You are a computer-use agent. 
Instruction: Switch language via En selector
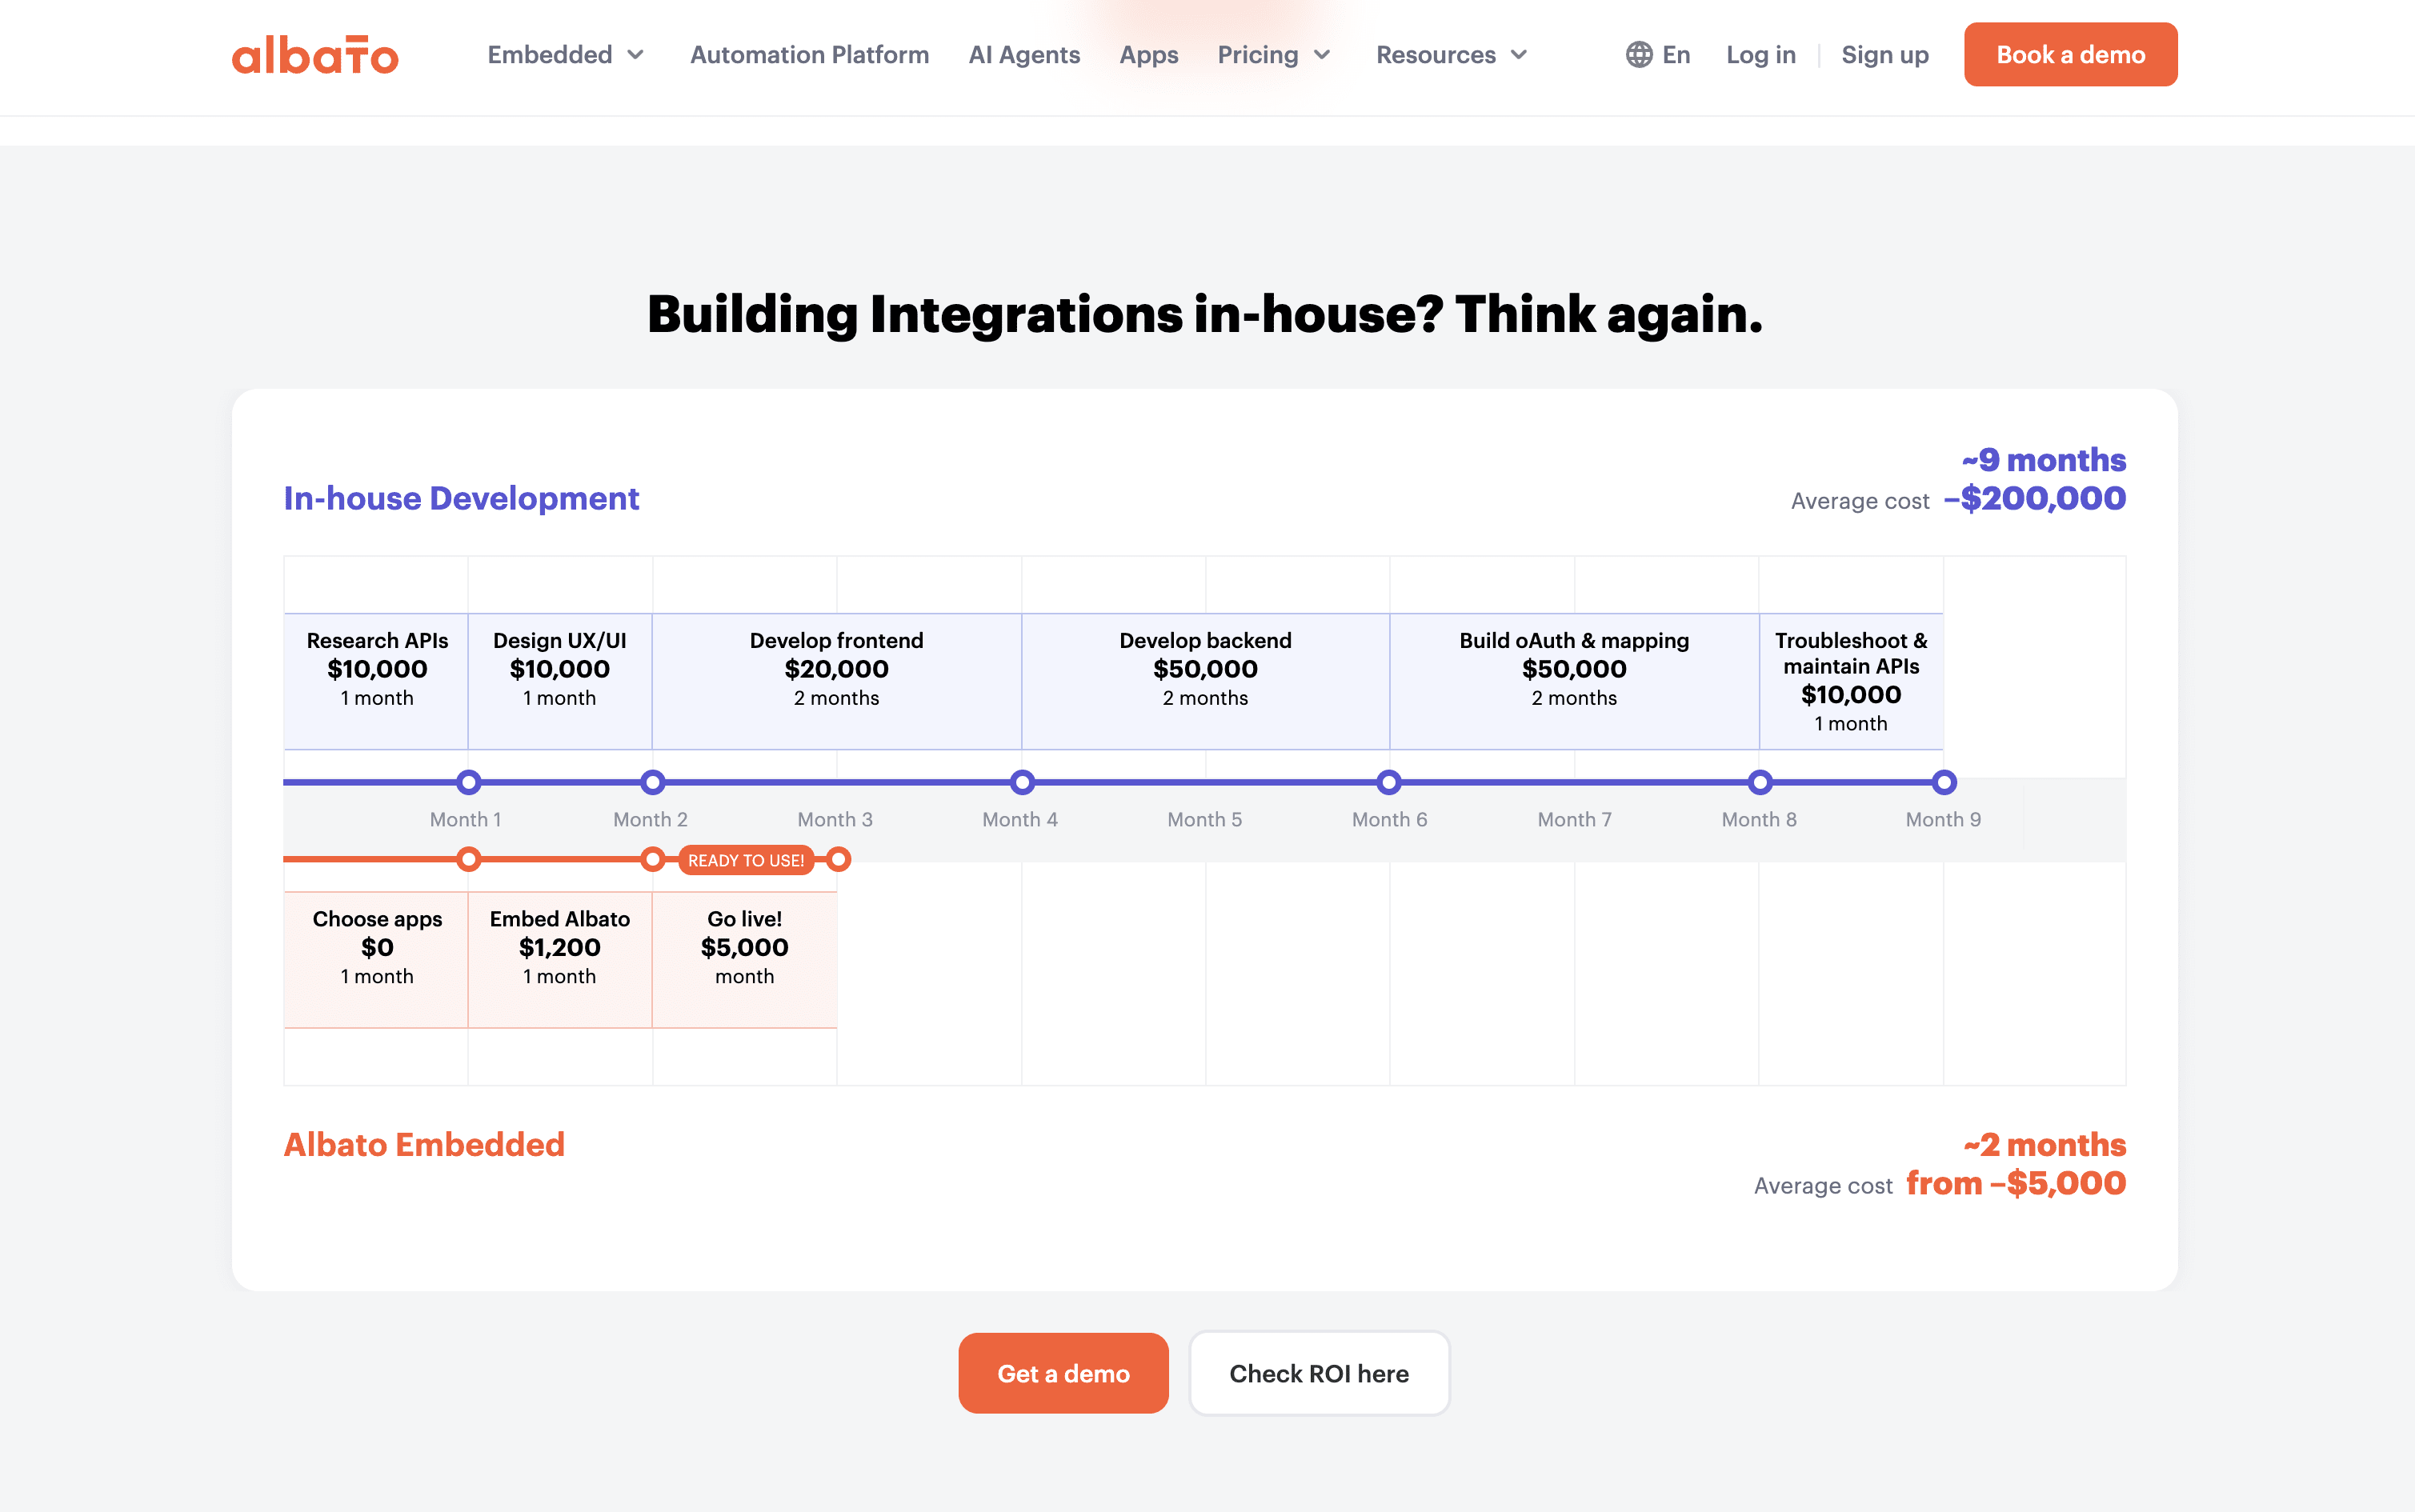[1658, 55]
